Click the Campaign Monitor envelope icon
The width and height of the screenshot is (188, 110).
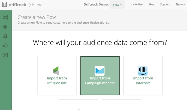point(99,71)
